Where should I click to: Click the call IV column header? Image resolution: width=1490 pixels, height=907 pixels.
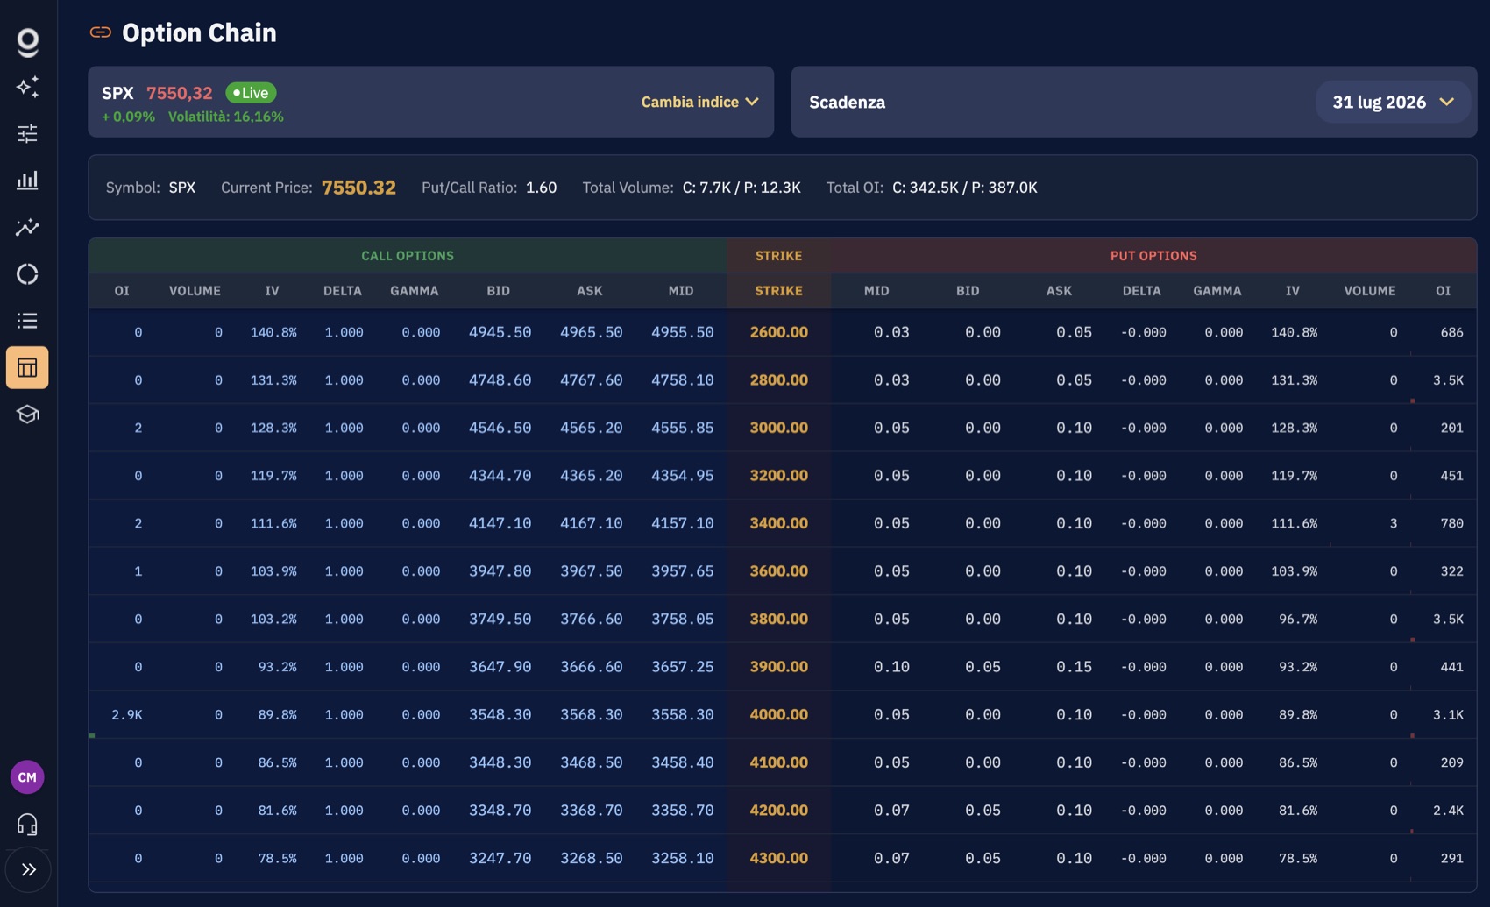[x=272, y=291]
